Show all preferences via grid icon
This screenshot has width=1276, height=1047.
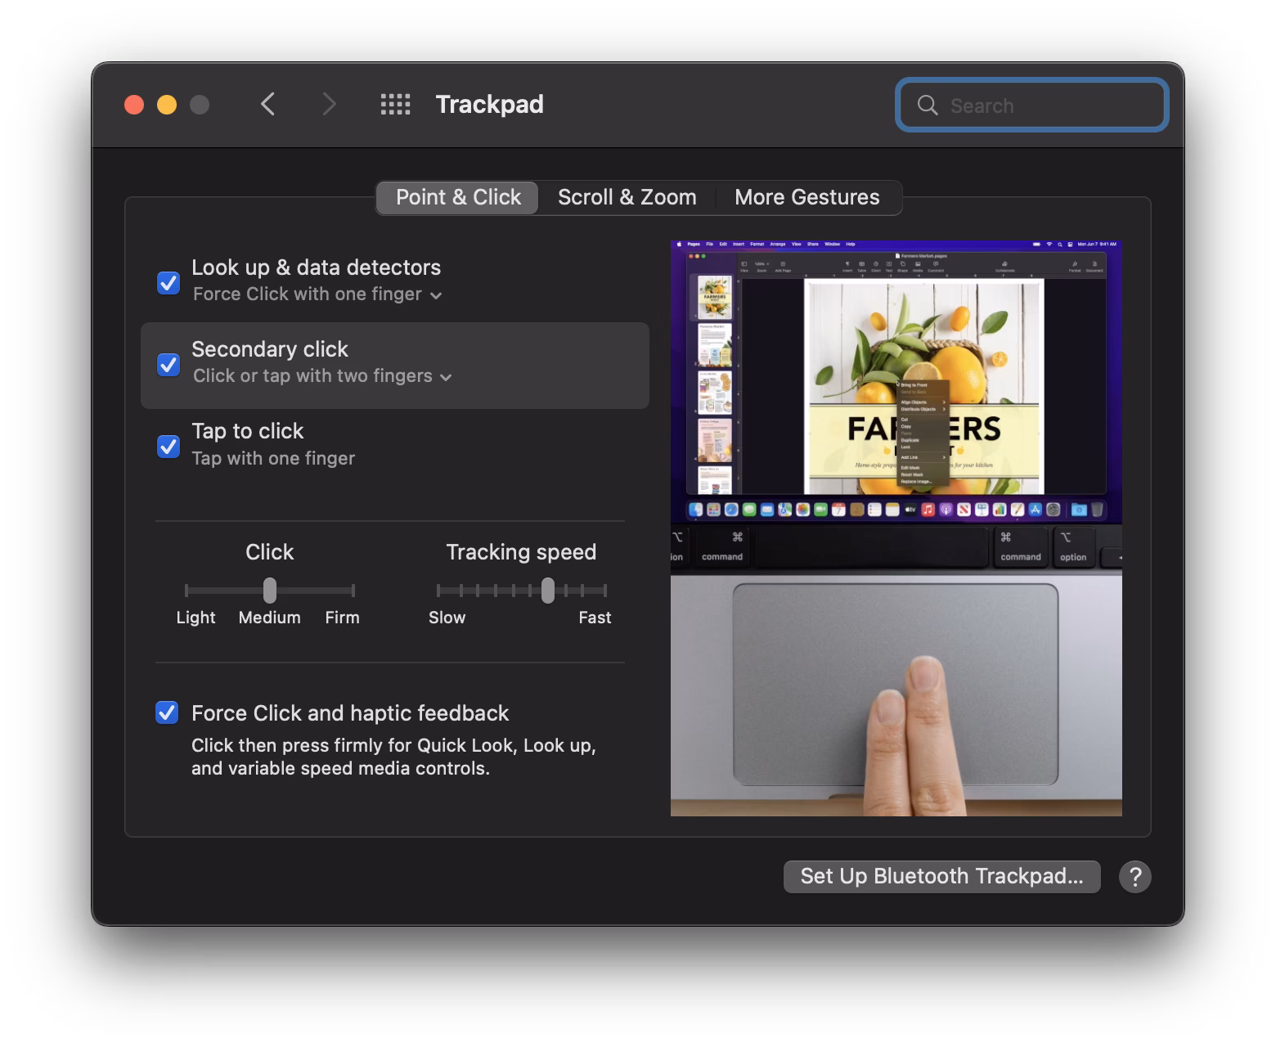[x=396, y=105]
